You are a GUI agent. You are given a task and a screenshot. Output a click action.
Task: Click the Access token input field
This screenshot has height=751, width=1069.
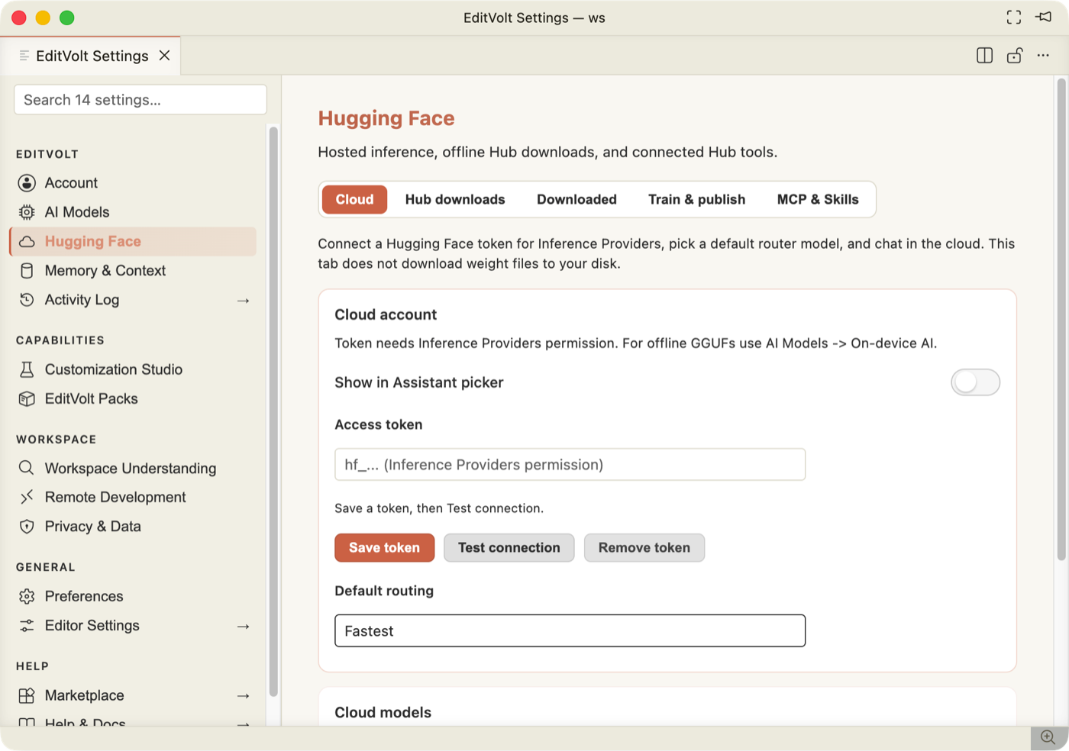[570, 465]
